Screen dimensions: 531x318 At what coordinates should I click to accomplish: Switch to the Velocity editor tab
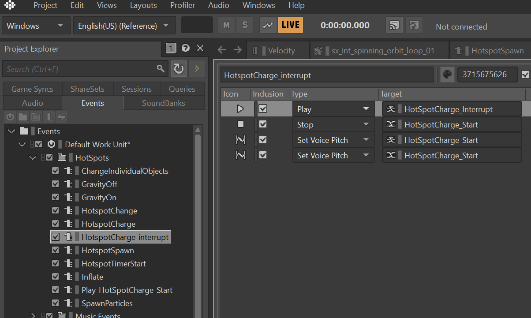pos(277,50)
